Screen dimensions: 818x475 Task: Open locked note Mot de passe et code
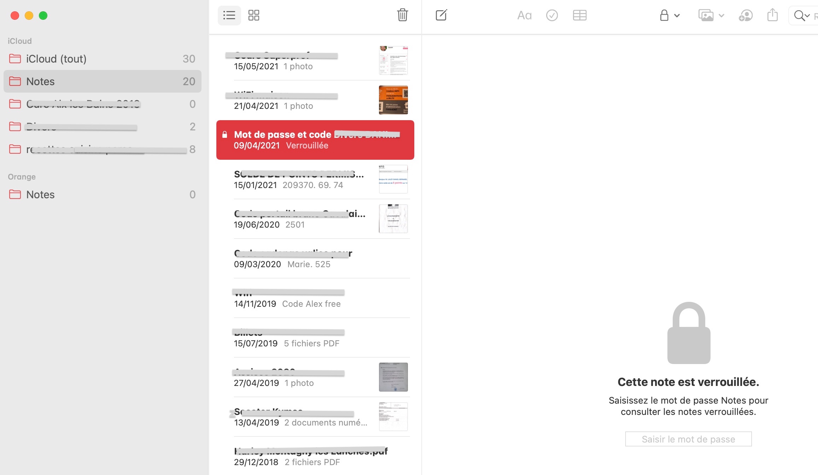315,140
